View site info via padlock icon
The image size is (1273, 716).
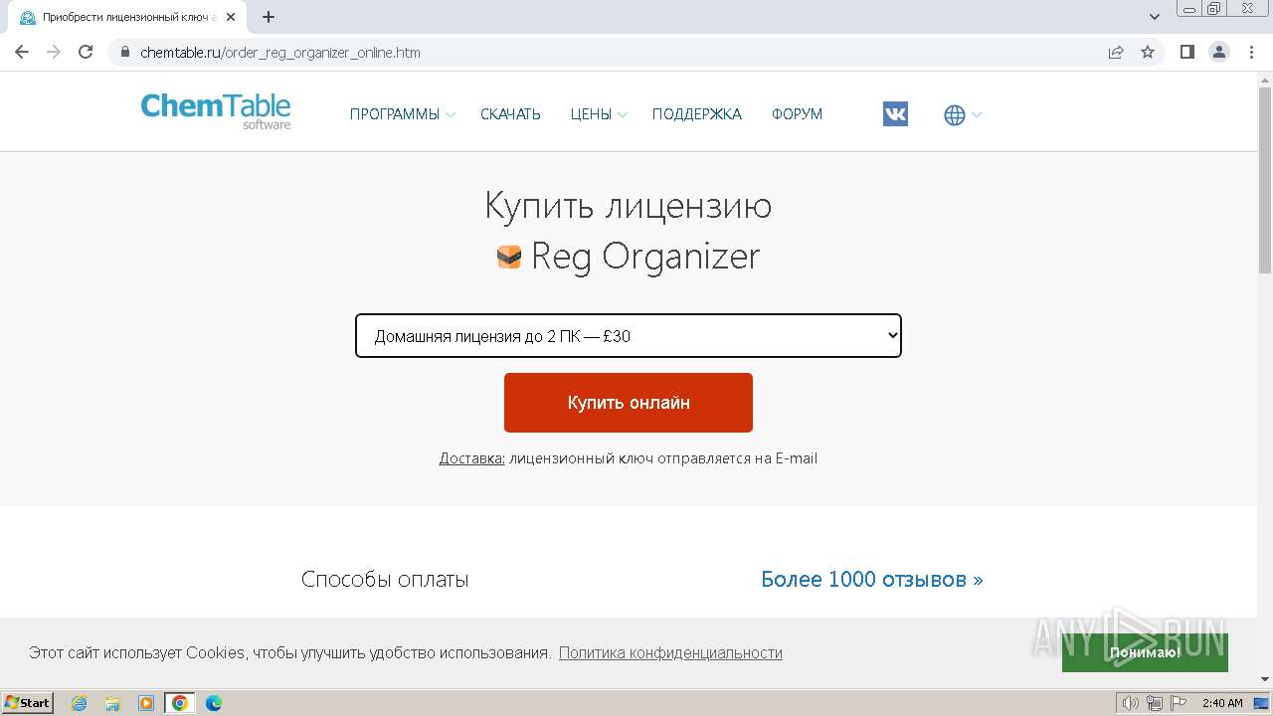tap(125, 52)
